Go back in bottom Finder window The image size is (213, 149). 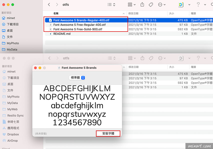[49, 58]
